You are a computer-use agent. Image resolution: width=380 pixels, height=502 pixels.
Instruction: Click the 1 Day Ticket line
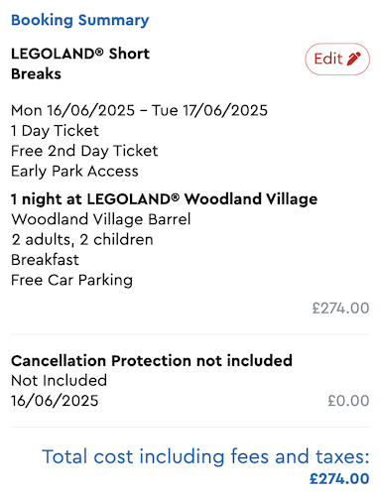pyautogui.click(x=55, y=131)
